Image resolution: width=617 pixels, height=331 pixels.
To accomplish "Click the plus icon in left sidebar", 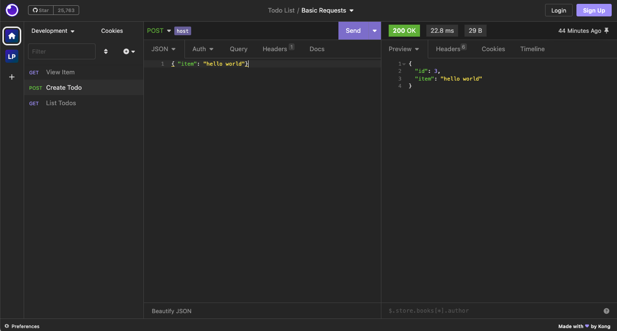I will coord(12,77).
